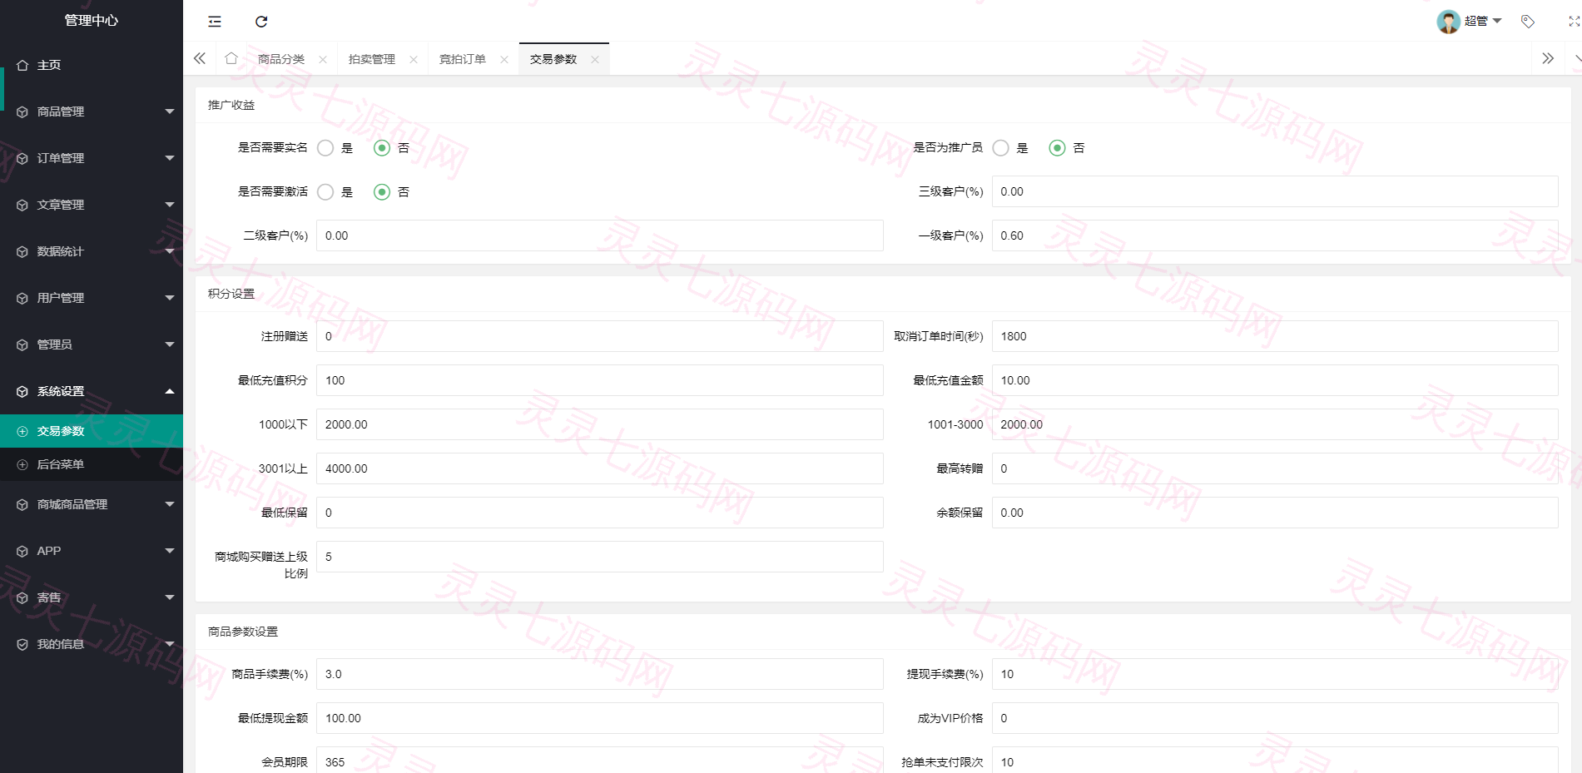Toggle the sidebar collapse icon
The width and height of the screenshot is (1582, 773).
pyautogui.click(x=215, y=22)
